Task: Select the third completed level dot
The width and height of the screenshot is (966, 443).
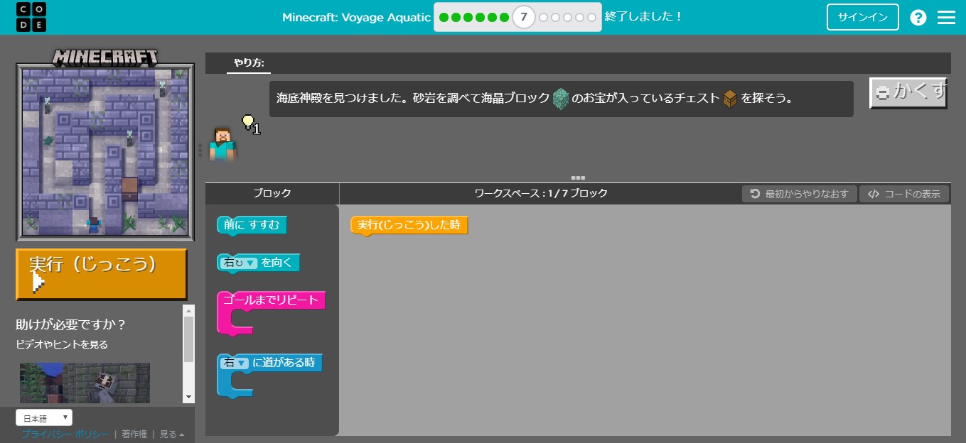Action: 468,17
